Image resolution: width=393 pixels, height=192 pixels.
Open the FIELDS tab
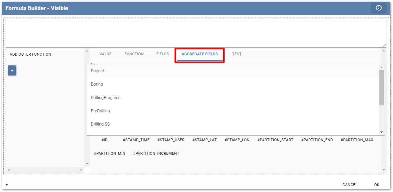tap(163, 54)
